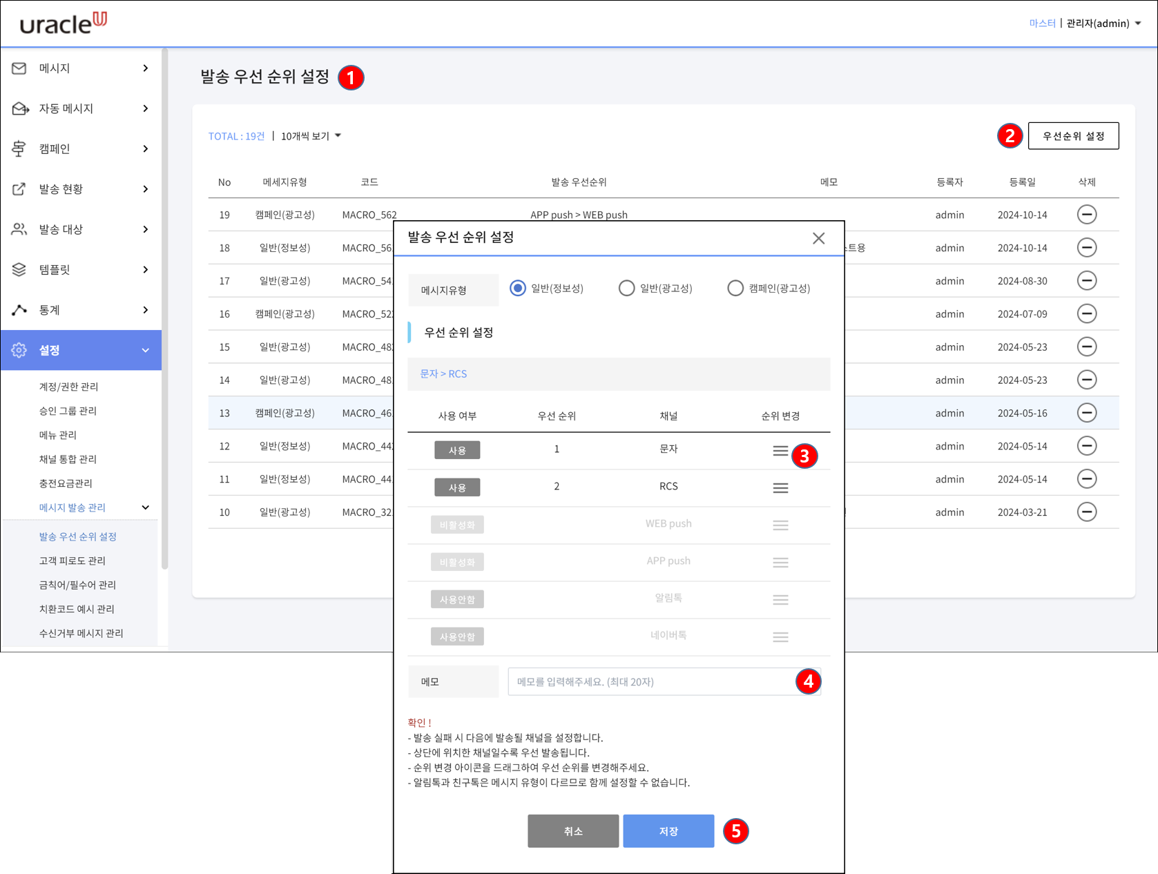Open 승인 그룹 관리 menu item
Screen dimensions: 1158x874
tap(68, 411)
